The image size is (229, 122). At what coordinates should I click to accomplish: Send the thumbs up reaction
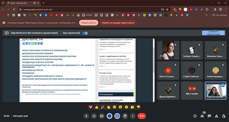(x=96, y=107)
